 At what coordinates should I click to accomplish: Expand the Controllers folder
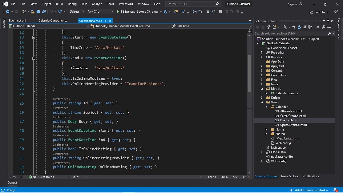click(262, 75)
